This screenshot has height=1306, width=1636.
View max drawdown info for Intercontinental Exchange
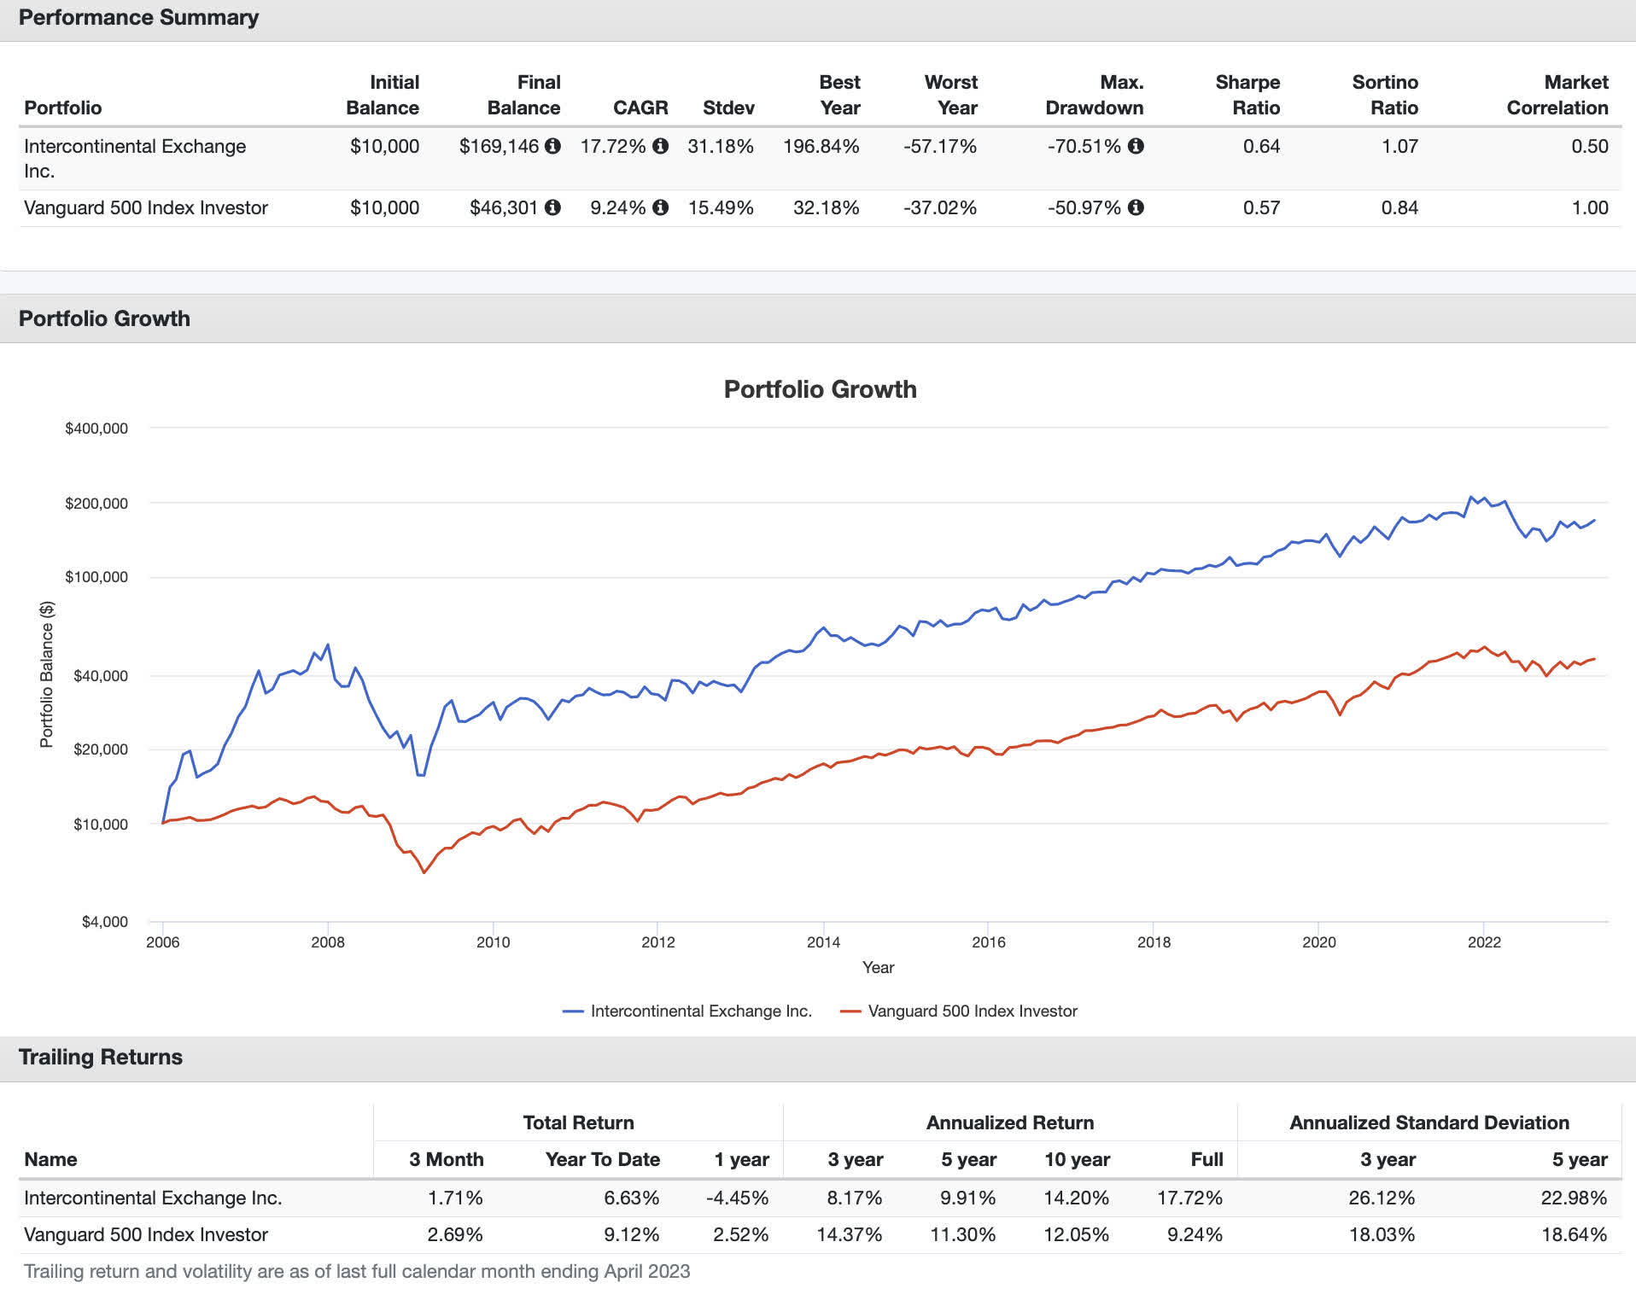(1136, 146)
